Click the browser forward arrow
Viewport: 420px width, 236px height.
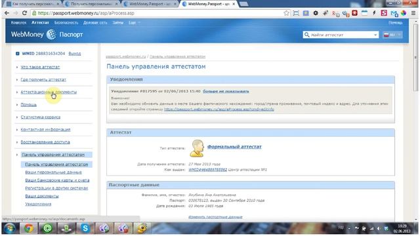(x=16, y=13)
